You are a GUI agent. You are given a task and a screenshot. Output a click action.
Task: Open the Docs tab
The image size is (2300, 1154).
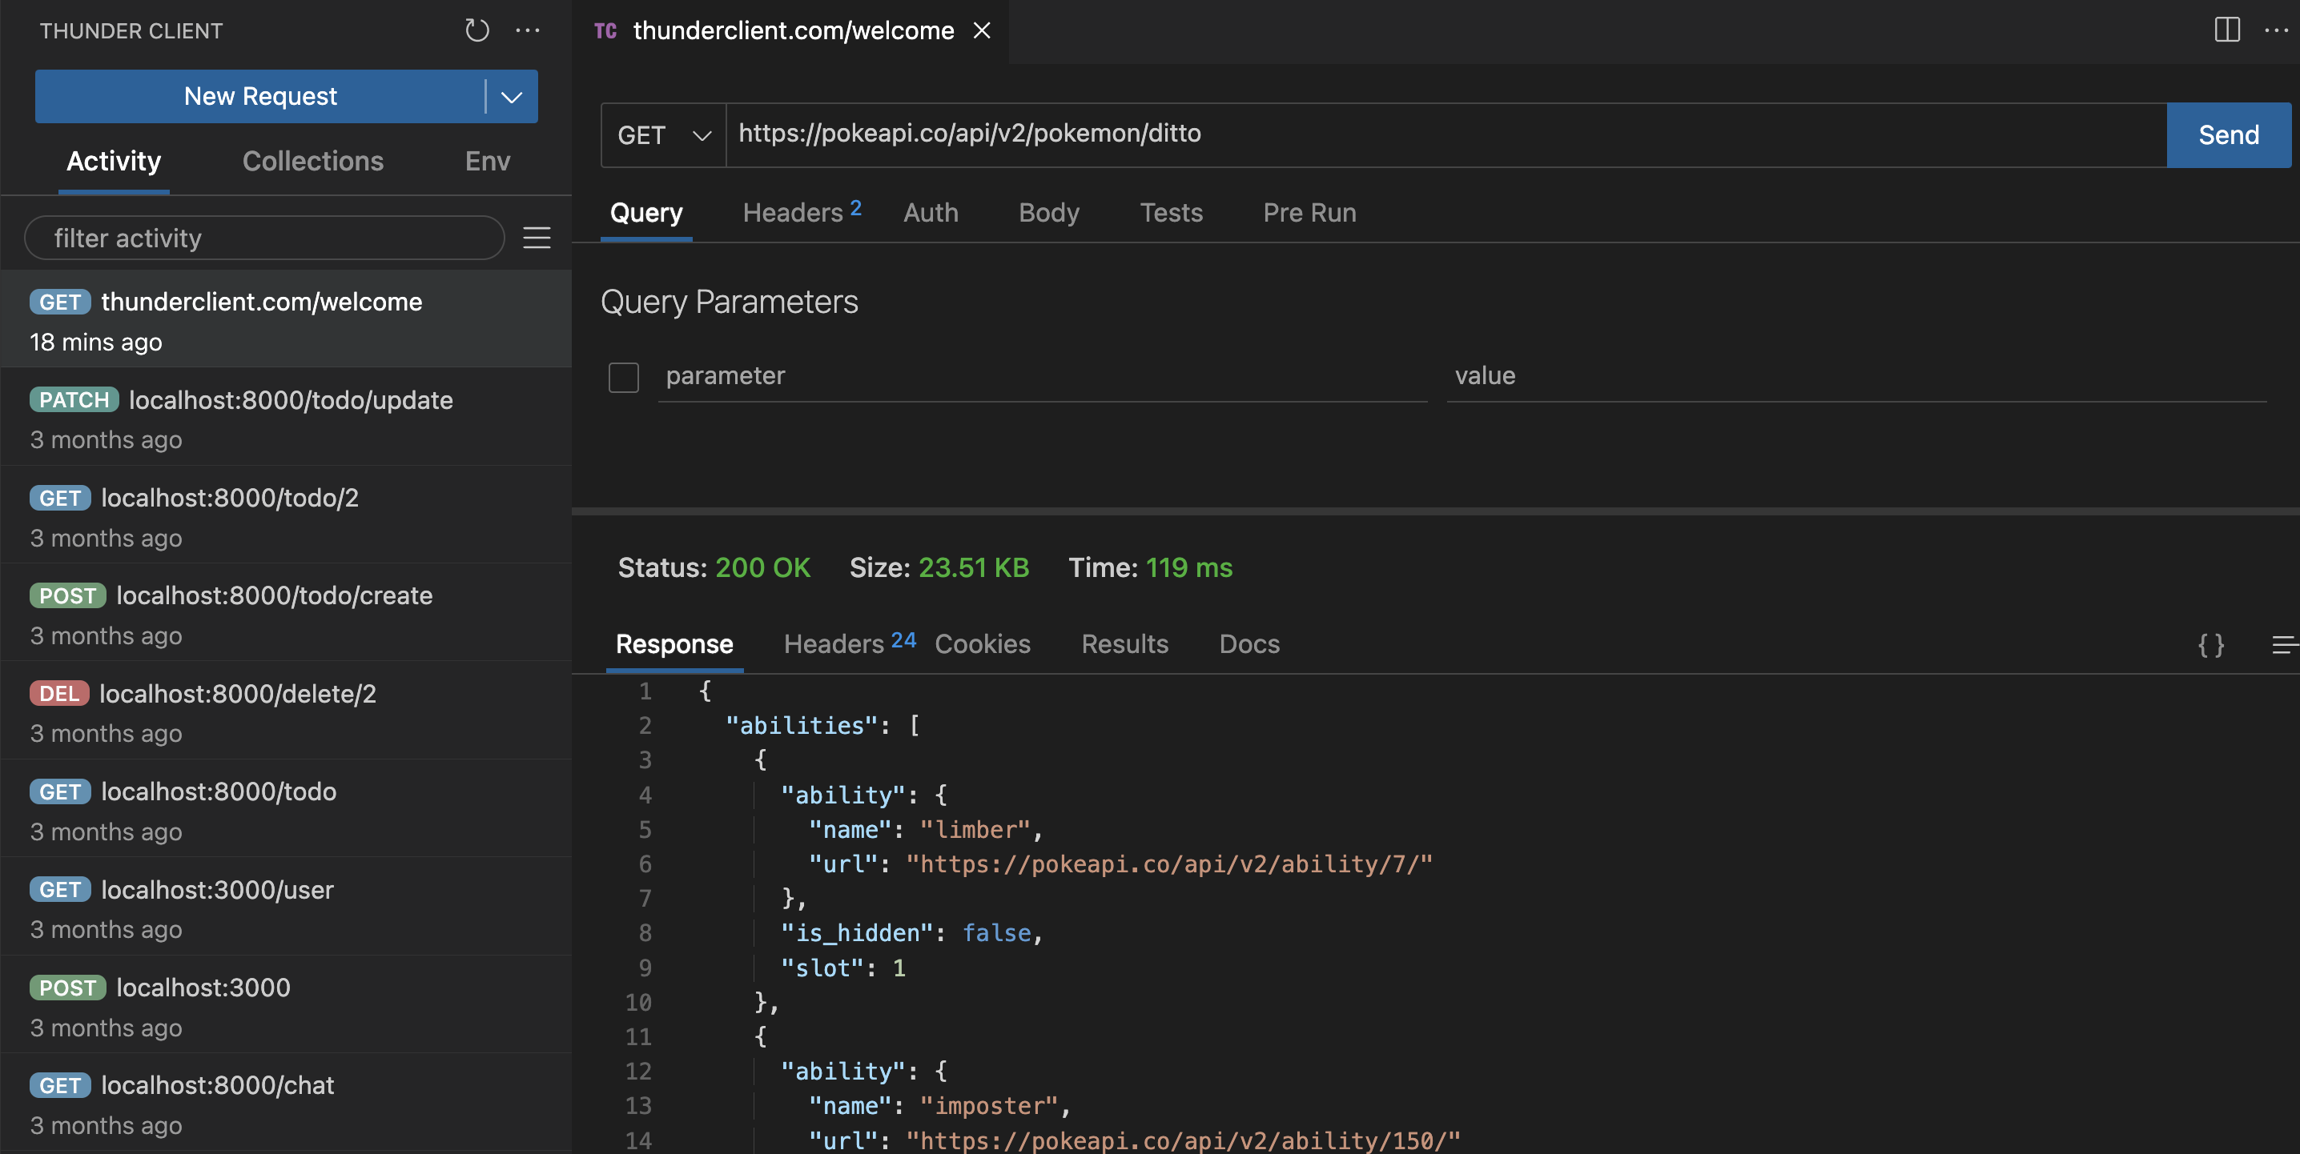point(1249,644)
